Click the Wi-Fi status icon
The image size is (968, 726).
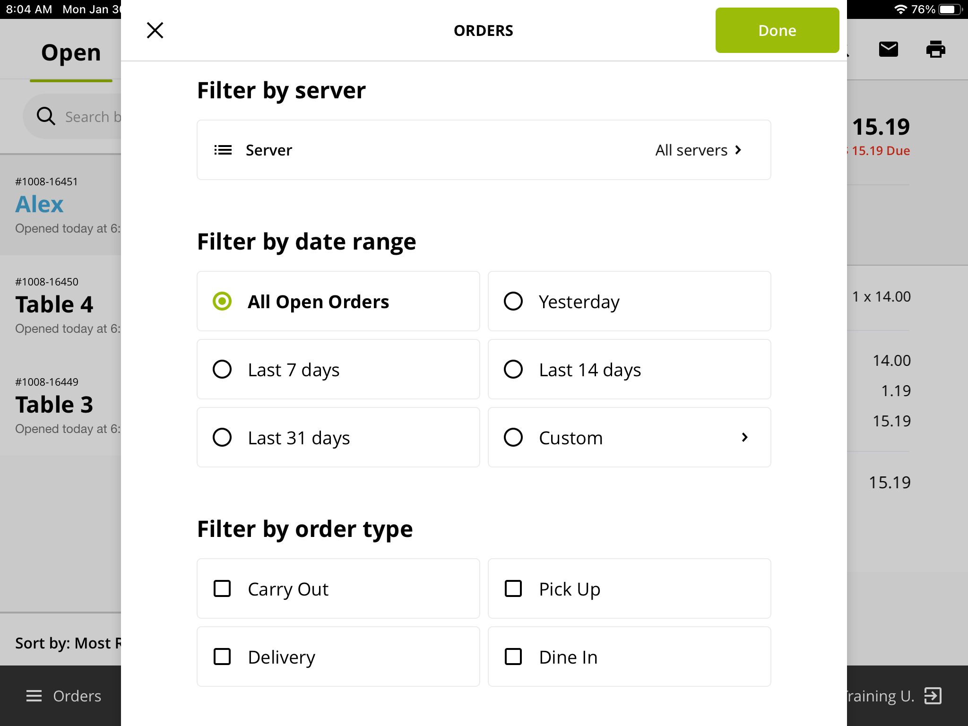[901, 8]
